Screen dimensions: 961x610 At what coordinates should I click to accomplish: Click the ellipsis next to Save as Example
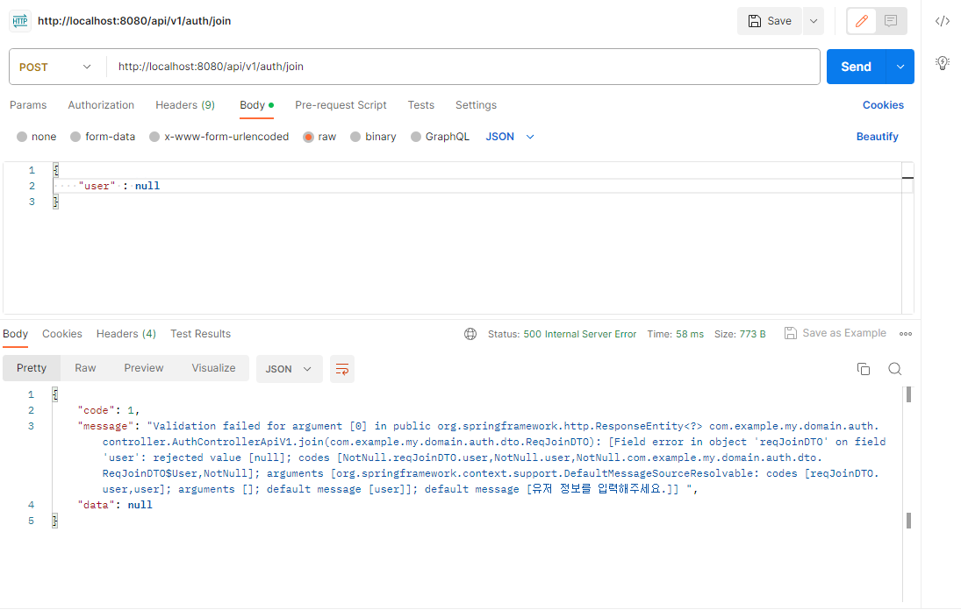(906, 333)
